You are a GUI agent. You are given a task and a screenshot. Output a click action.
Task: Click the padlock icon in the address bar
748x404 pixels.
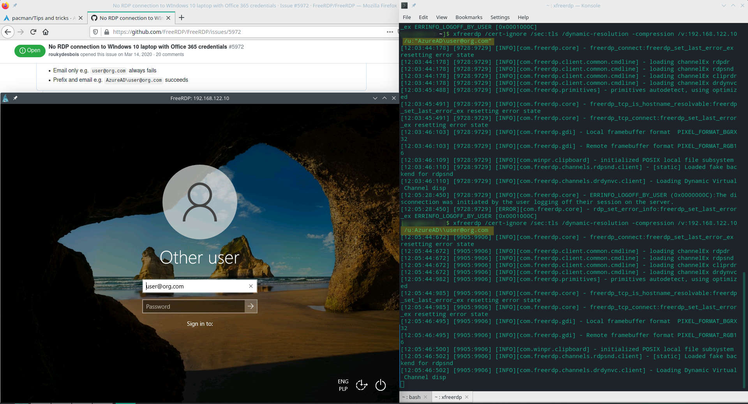pyautogui.click(x=106, y=32)
